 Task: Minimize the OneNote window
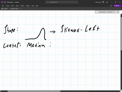point(111,2)
